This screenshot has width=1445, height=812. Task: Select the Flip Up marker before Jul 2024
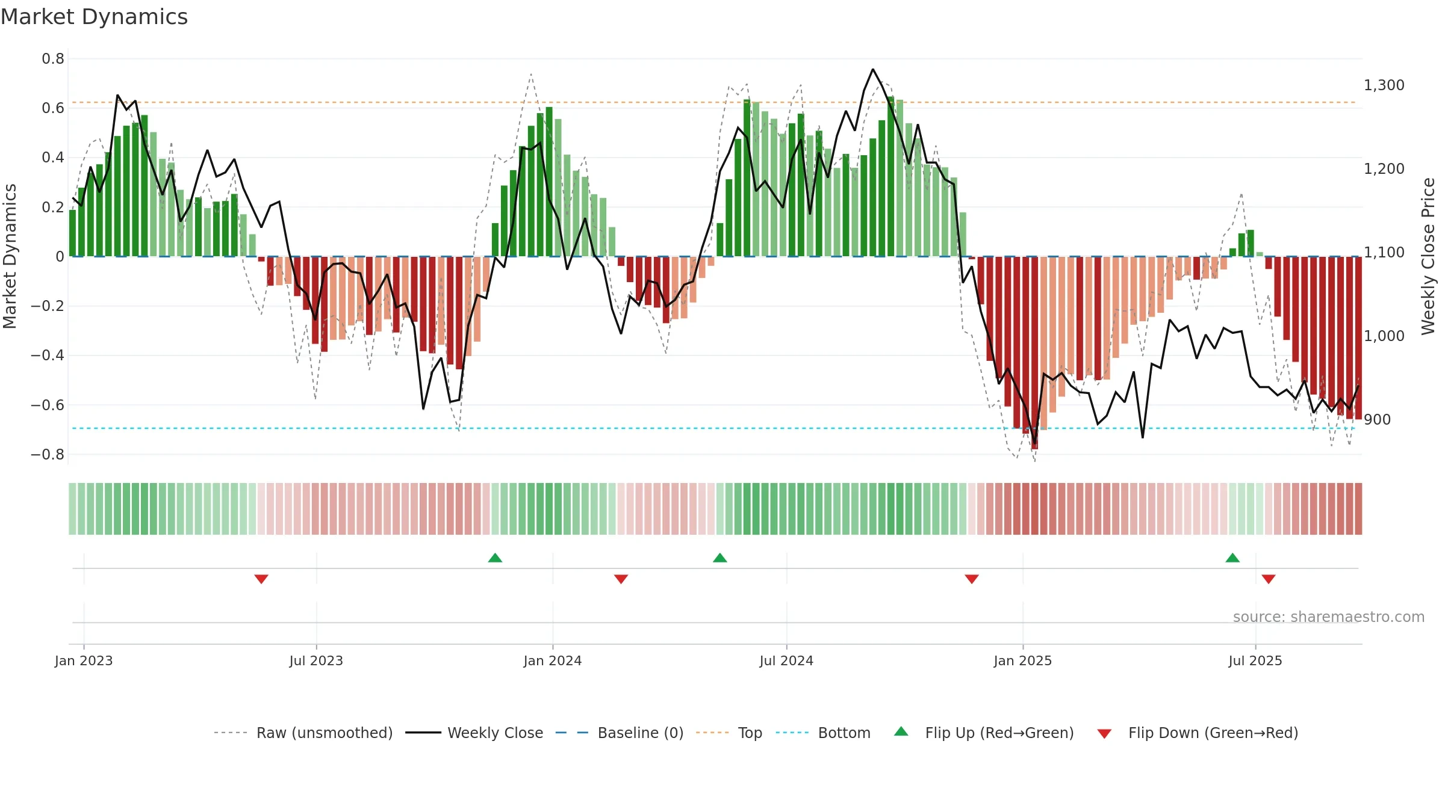pyautogui.click(x=720, y=558)
